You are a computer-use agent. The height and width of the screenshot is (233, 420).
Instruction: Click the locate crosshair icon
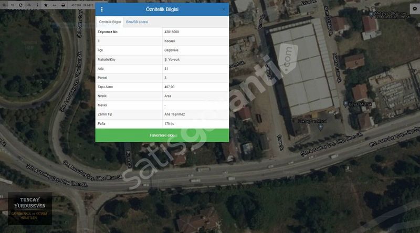tap(28, 5)
